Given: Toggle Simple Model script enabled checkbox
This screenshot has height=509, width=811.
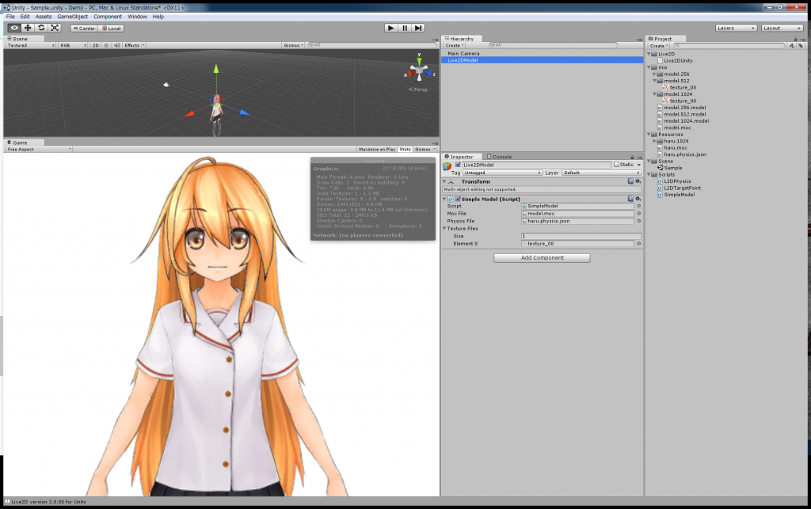Looking at the screenshot, I should (458, 199).
